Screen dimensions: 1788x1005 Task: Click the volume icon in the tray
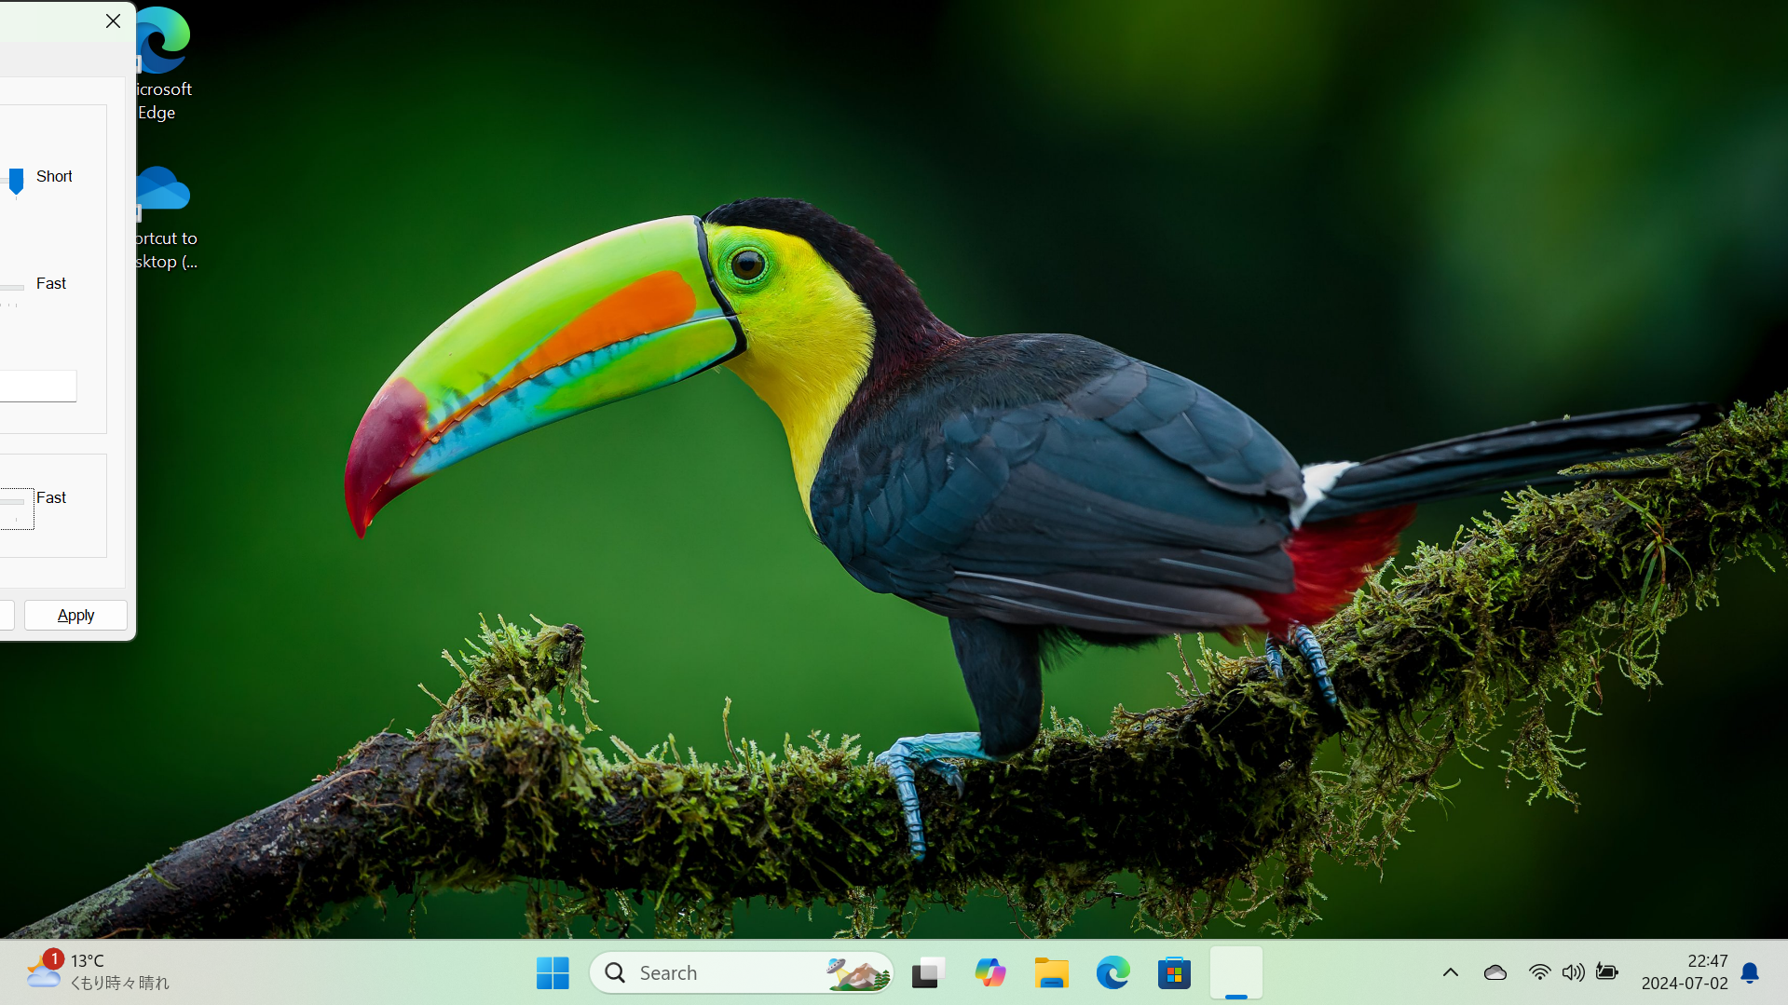[x=1573, y=971]
